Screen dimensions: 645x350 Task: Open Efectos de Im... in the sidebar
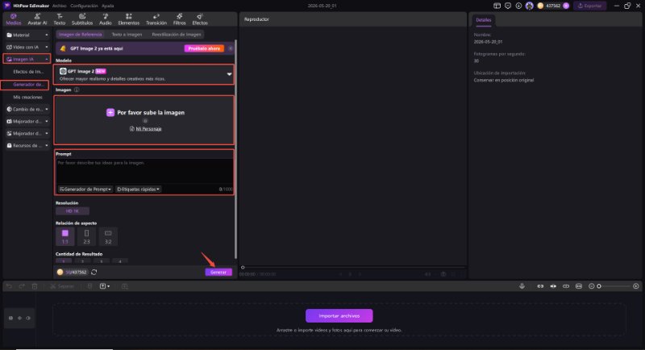[28, 72]
